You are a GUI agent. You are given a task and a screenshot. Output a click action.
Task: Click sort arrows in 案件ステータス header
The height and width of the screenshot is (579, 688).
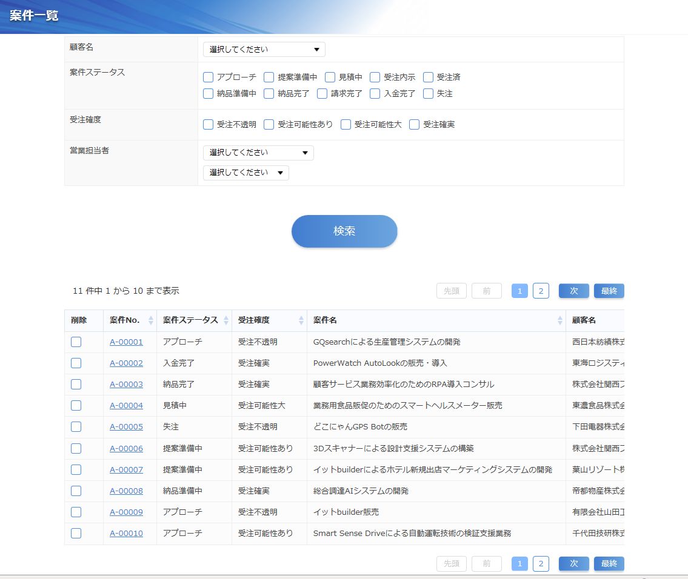(x=226, y=320)
